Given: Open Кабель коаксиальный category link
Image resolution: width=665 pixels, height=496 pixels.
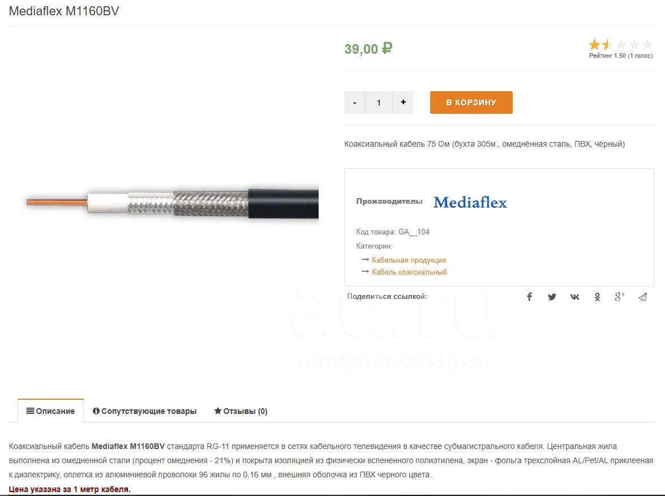Looking at the screenshot, I should coord(409,272).
